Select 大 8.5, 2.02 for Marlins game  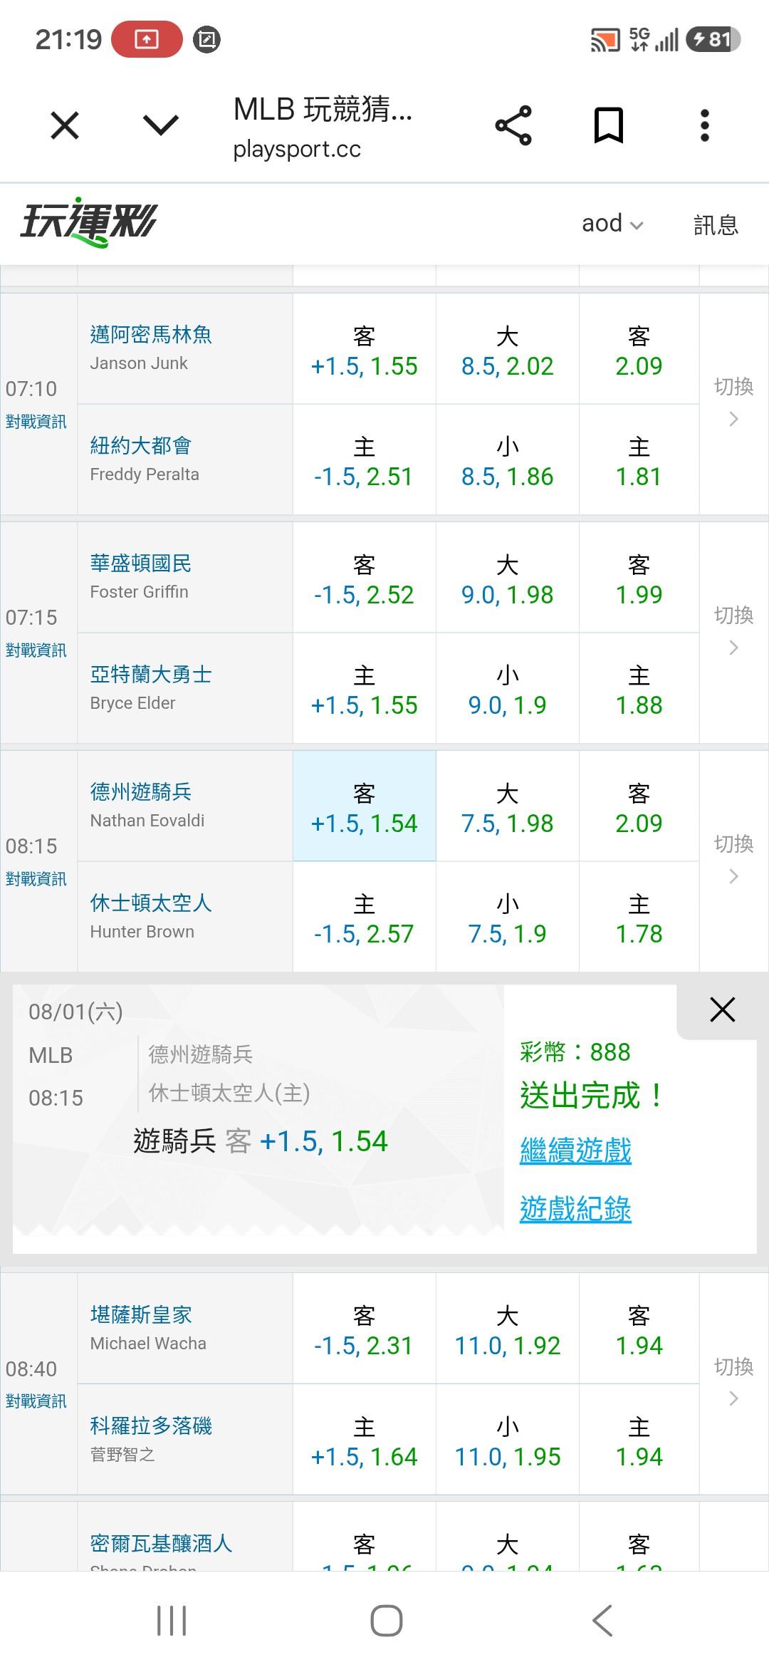tap(508, 349)
